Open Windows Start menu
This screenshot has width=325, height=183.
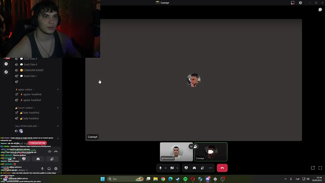[x=103, y=179]
